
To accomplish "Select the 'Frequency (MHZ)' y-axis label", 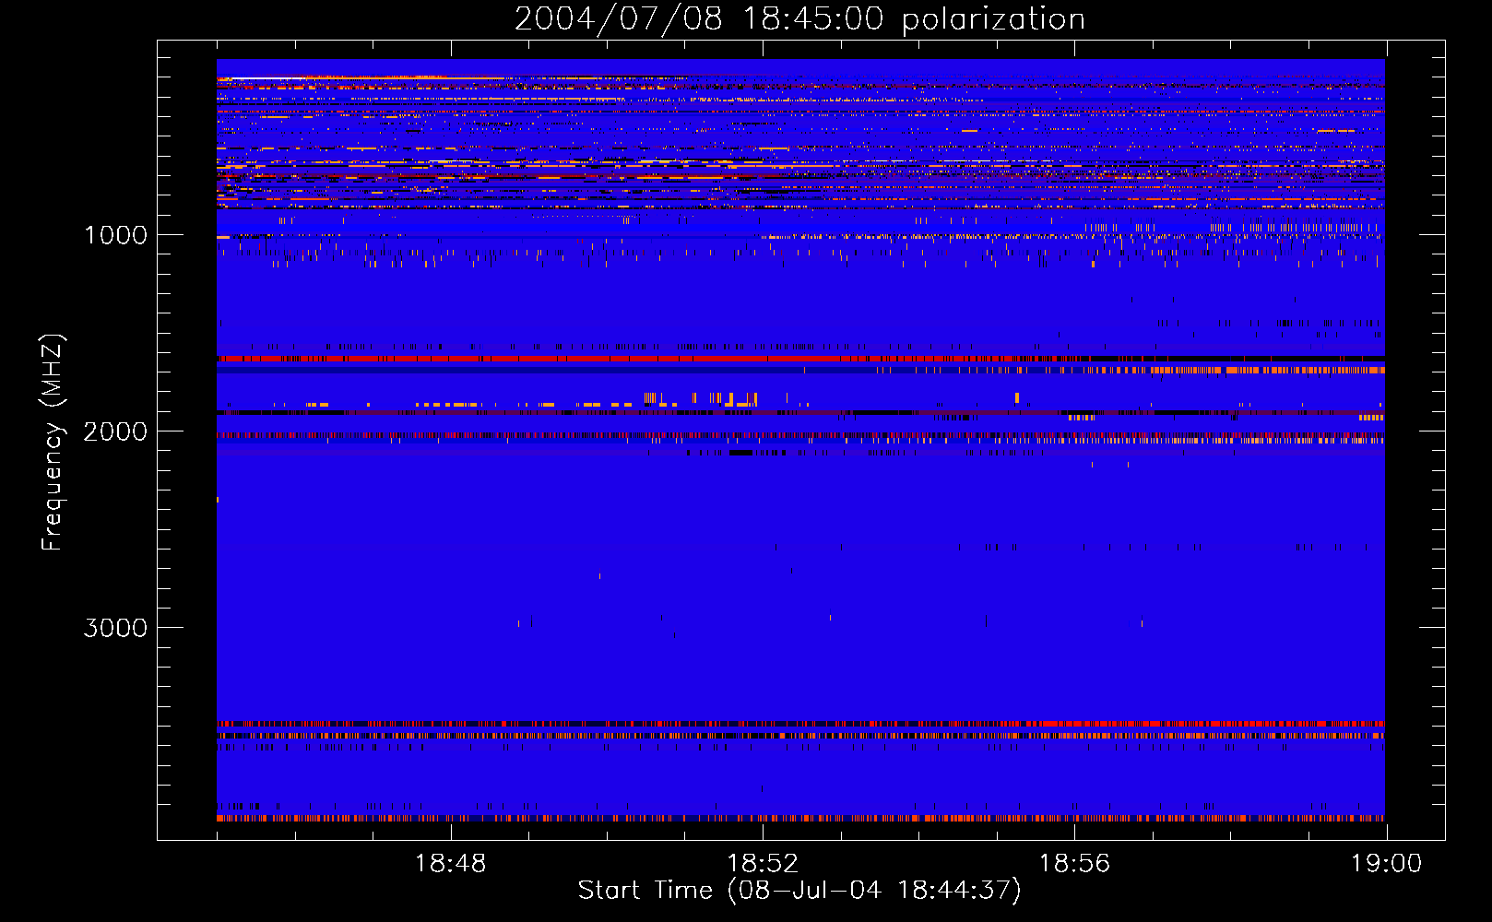I will [53, 443].
